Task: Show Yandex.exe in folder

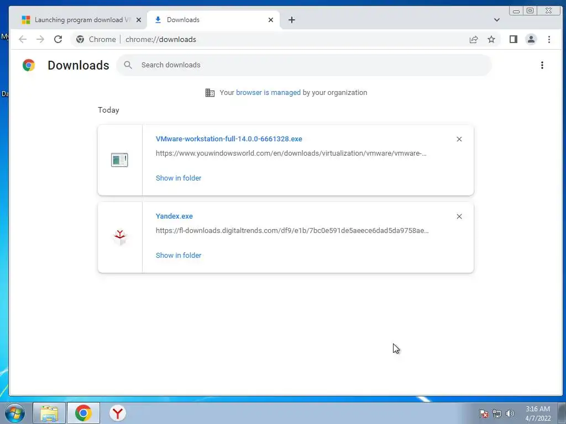Action: pos(179,255)
